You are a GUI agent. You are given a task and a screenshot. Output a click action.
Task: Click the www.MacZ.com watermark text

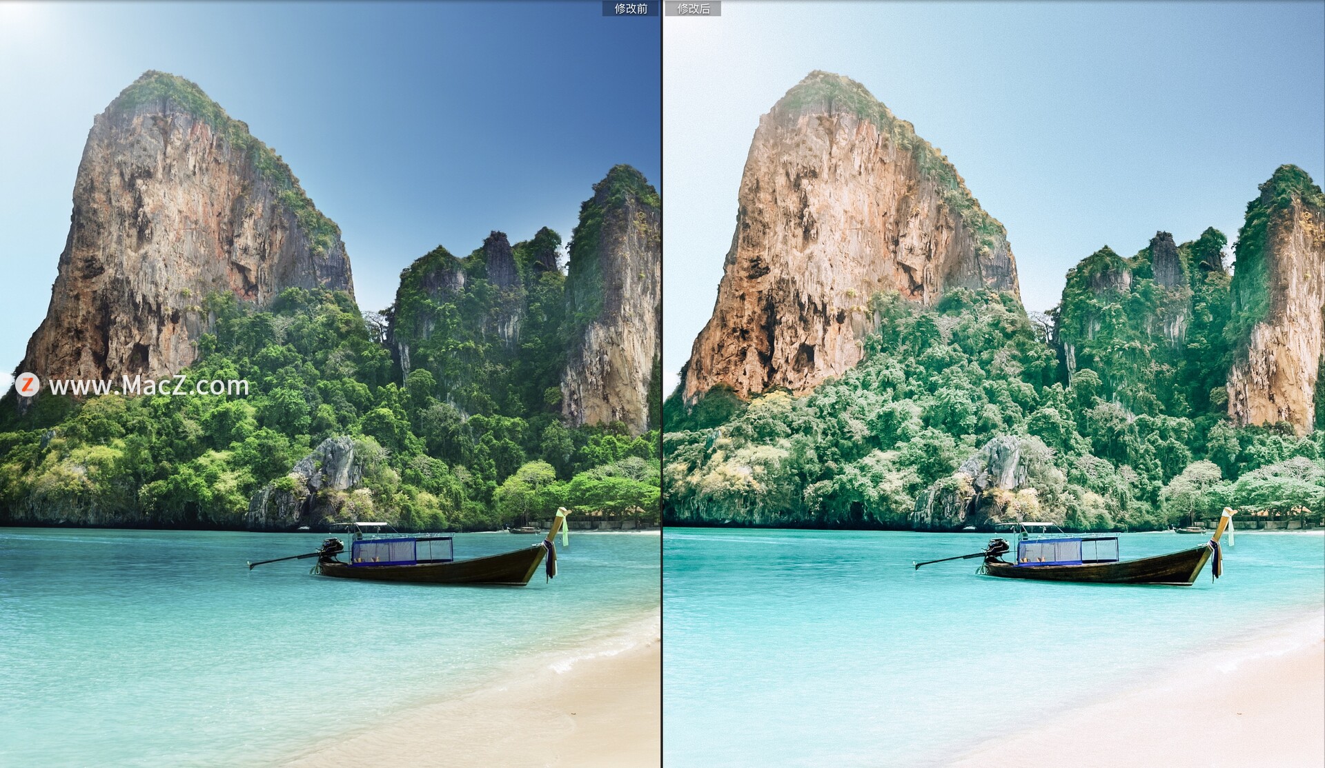[x=148, y=385]
